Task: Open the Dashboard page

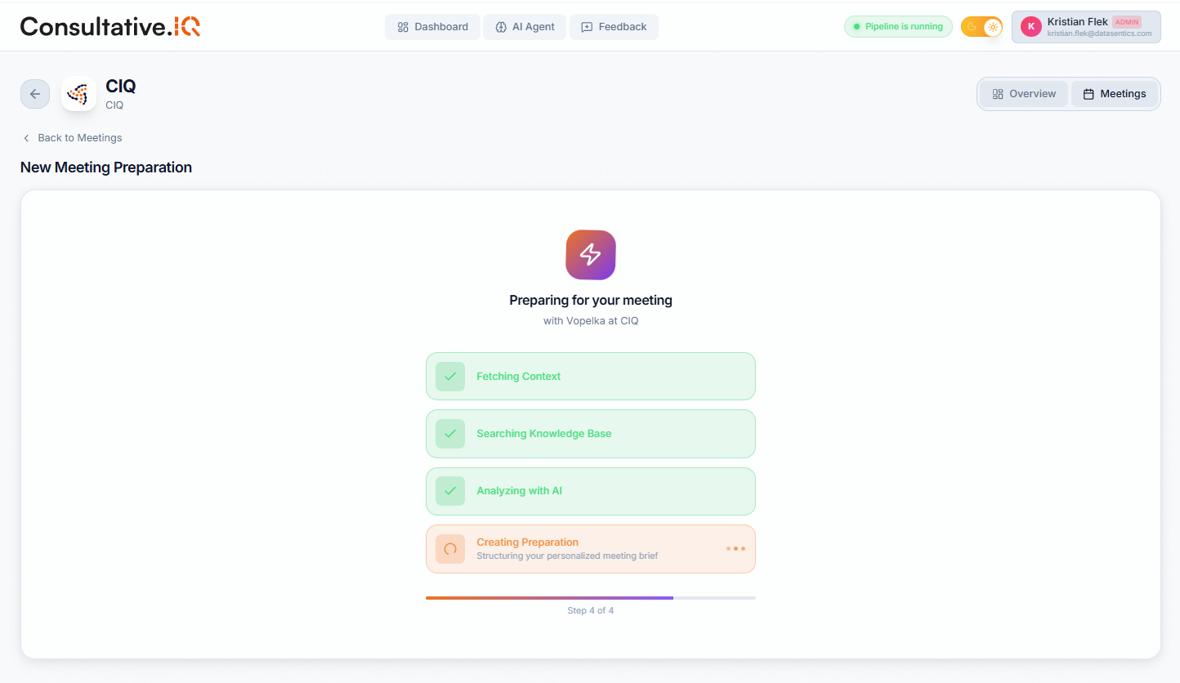Action: pyautogui.click(x=432, y=27)
